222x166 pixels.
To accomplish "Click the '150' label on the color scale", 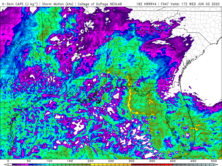I will (x=70, y=161).
